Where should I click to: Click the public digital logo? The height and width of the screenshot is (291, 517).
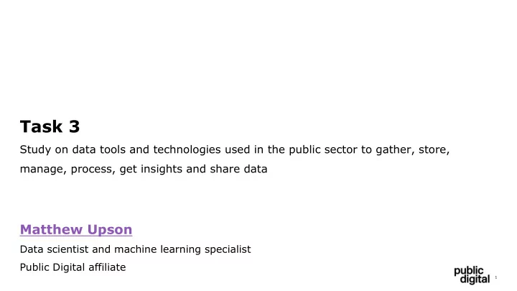pos(472,275)
